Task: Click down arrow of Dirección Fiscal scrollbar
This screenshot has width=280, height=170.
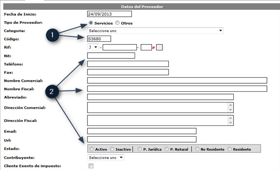Action: click(x=231, y=123)
